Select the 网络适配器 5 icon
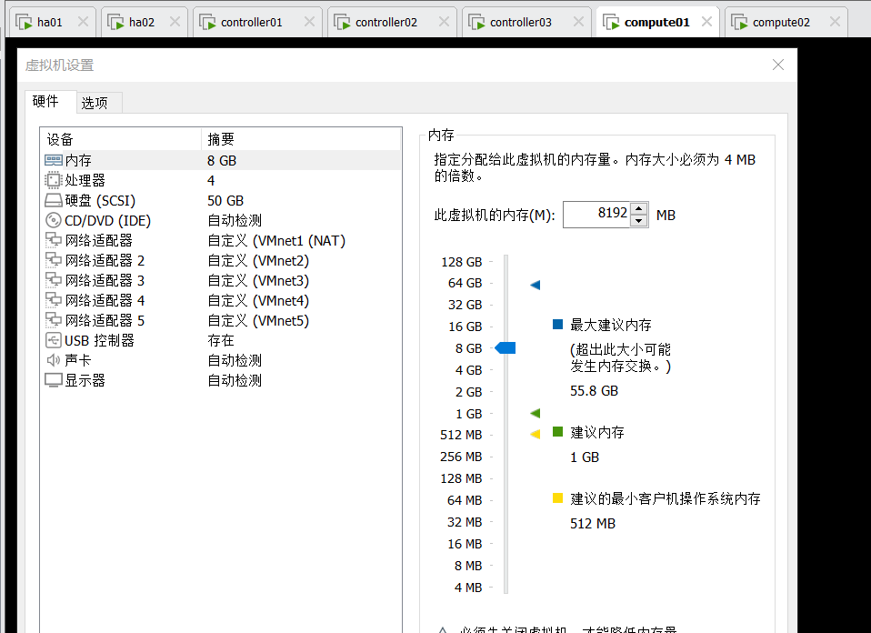 click(54, 320)
